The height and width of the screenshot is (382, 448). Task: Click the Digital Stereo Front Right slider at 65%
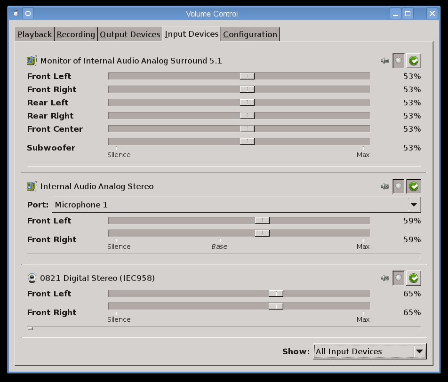[x=239, y=306]
